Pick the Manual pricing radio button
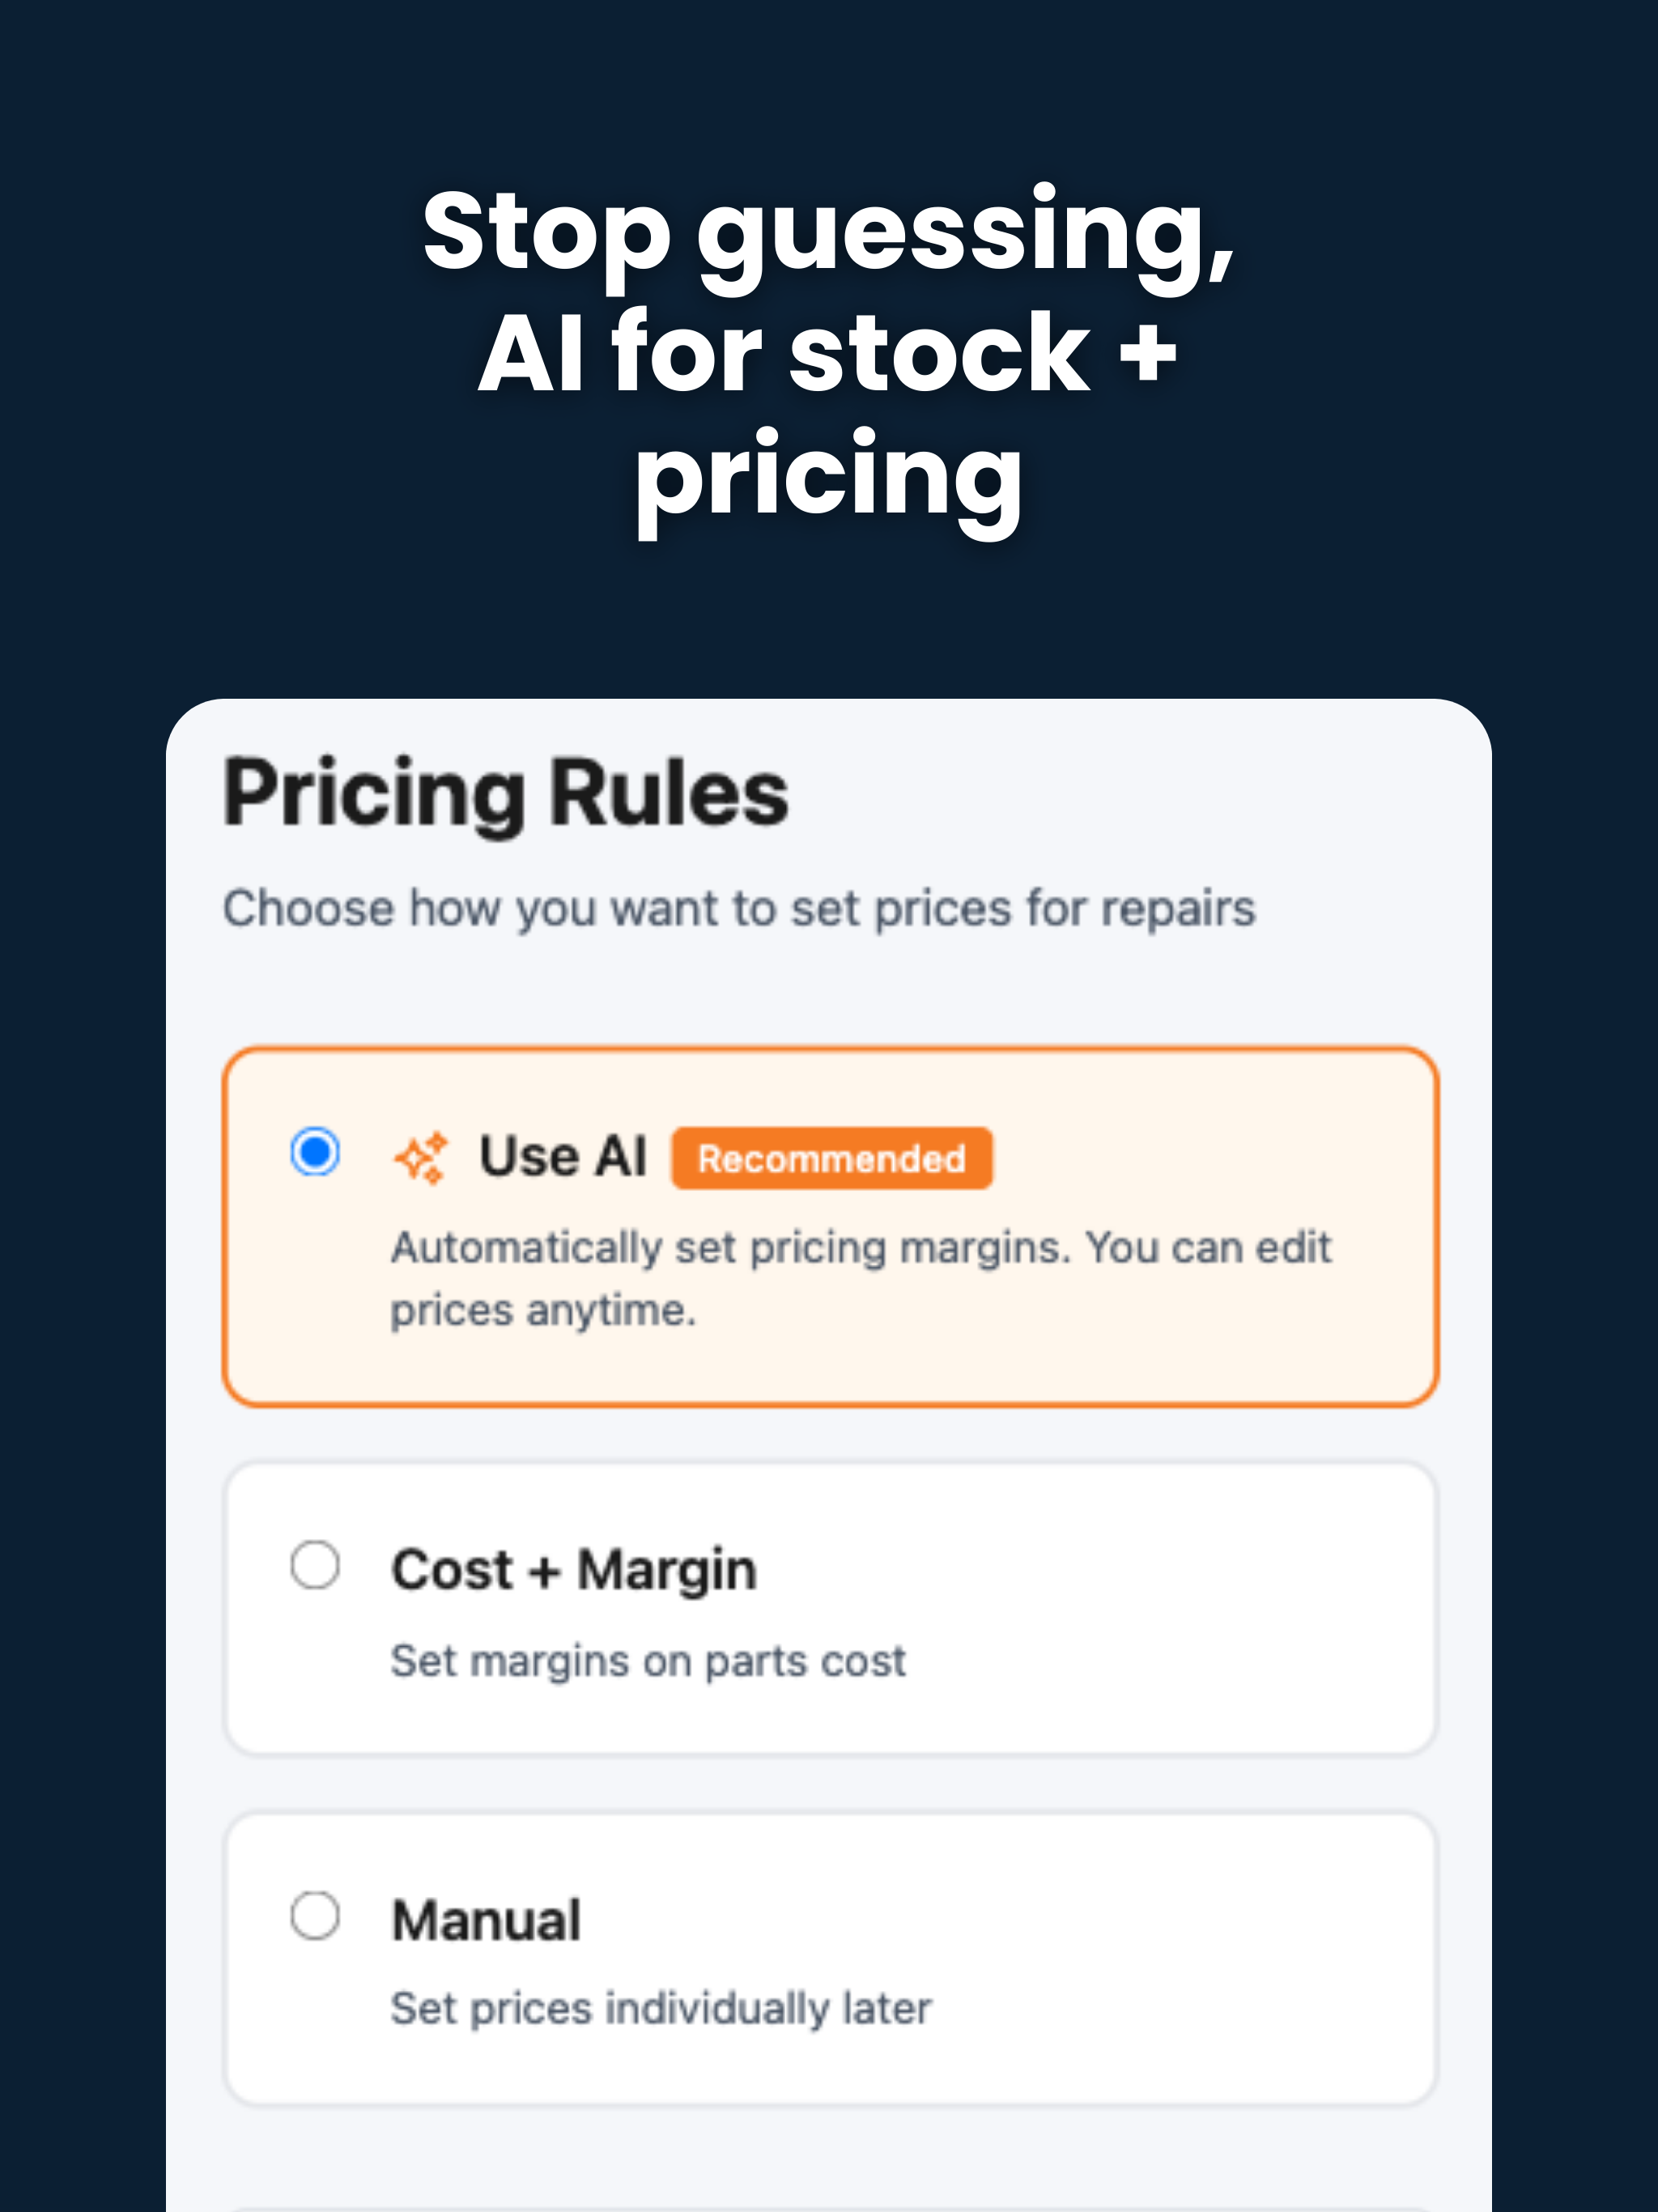The height and width of the screenshot is (2212, 1658). point(315,1916)
